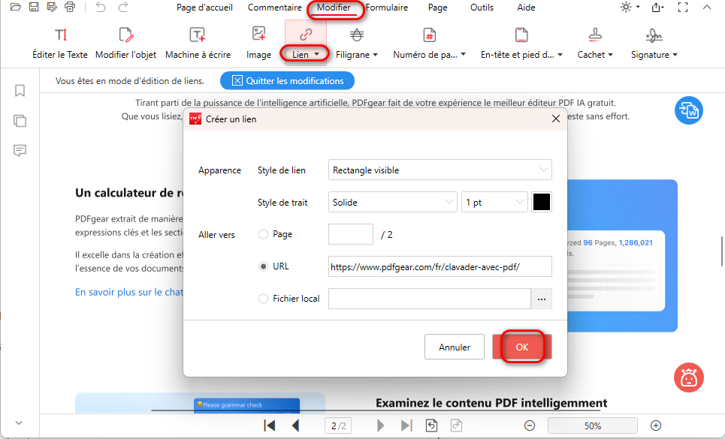Select the URL radio button
725x439 pixels.
point(263,266)
